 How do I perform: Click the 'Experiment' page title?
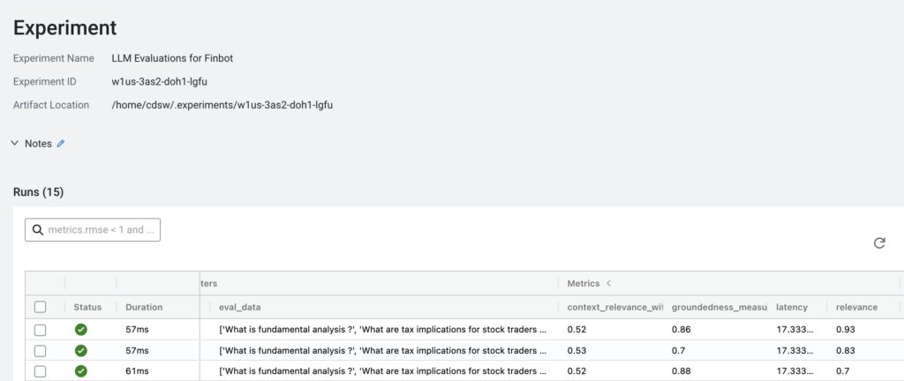(x=64, y=27)
